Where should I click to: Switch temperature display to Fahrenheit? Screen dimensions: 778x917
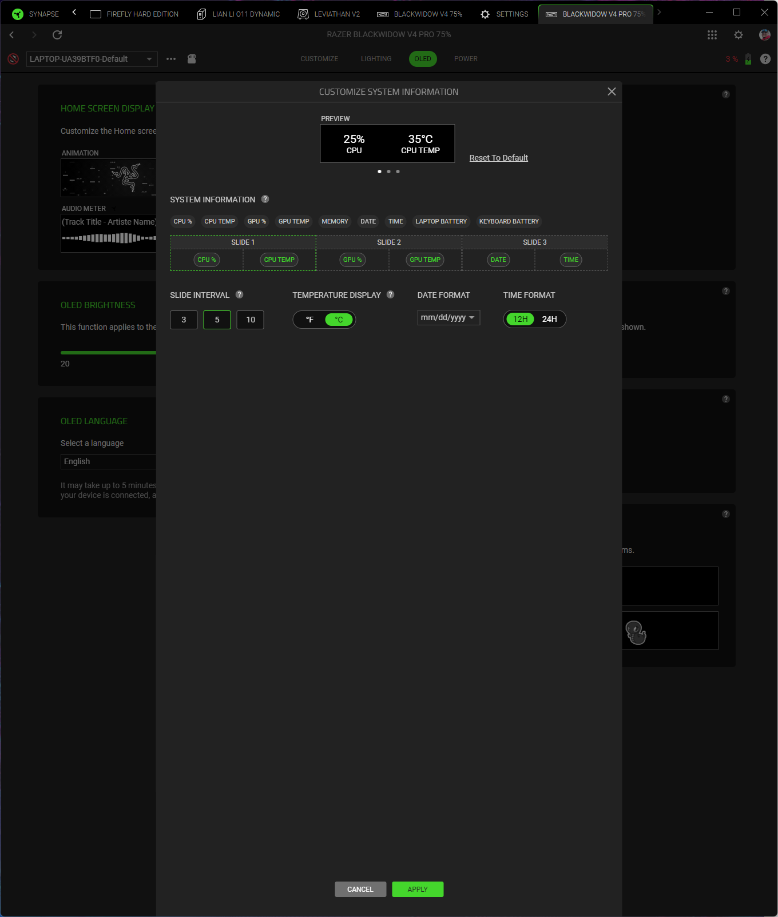[309, 320]
